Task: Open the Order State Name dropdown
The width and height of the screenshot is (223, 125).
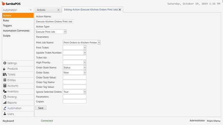Action: pos(85,68)
